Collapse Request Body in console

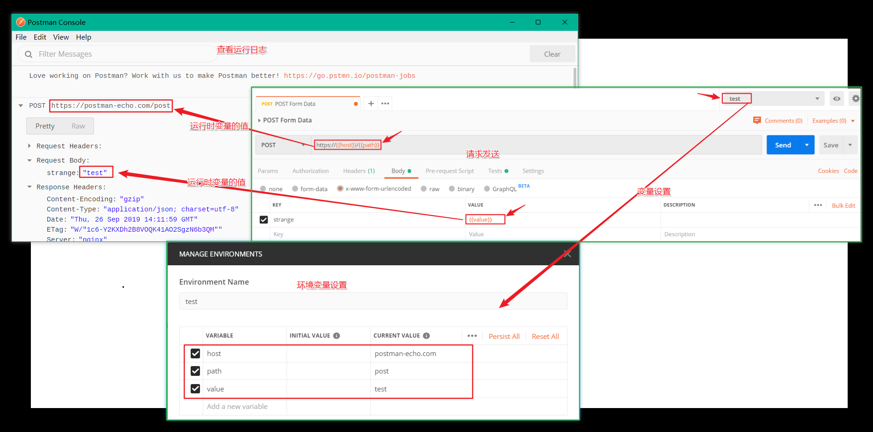tap(29, 160)
